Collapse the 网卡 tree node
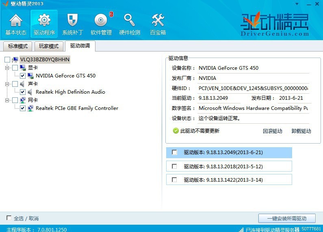The width and height of the screenshot is (323, 232). tap(7, 100)
